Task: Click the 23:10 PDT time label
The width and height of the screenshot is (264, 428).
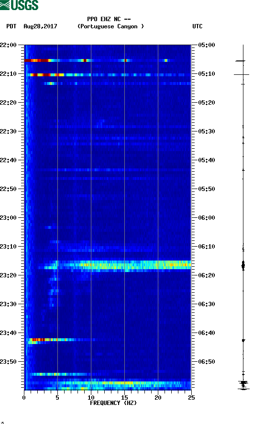Action: point(8,247)
